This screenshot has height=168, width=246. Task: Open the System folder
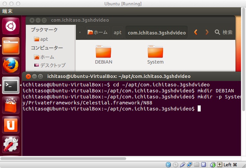coord(155,55)
